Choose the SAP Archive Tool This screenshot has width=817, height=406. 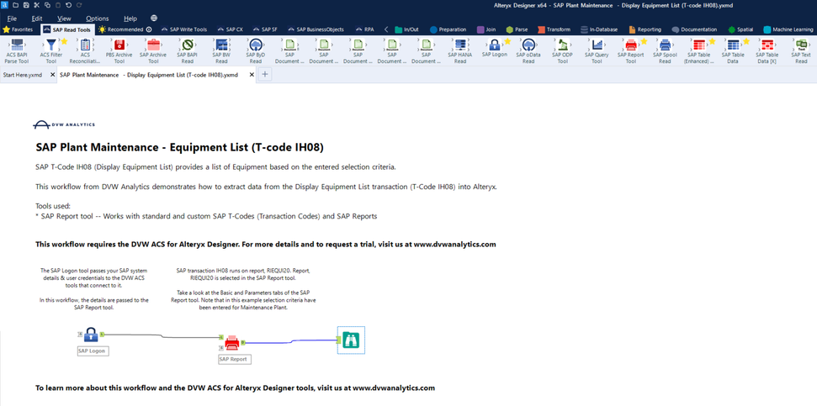click(x=153, y=51)
